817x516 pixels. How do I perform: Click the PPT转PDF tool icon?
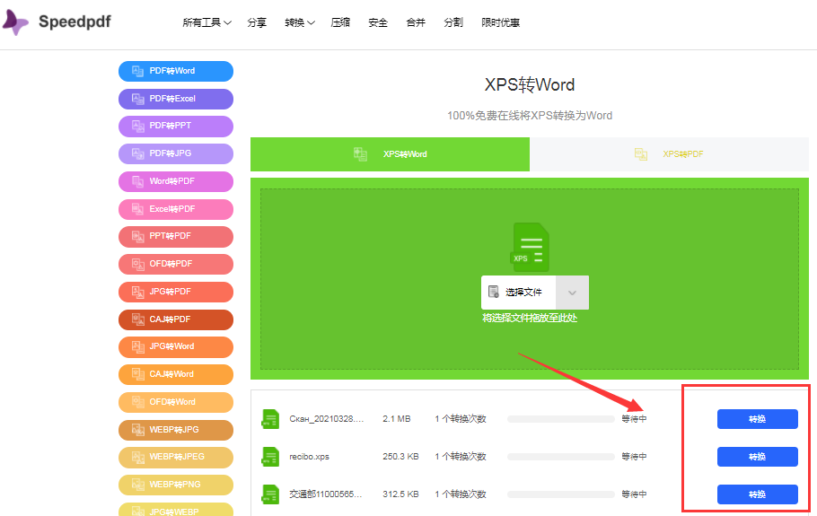137,236
